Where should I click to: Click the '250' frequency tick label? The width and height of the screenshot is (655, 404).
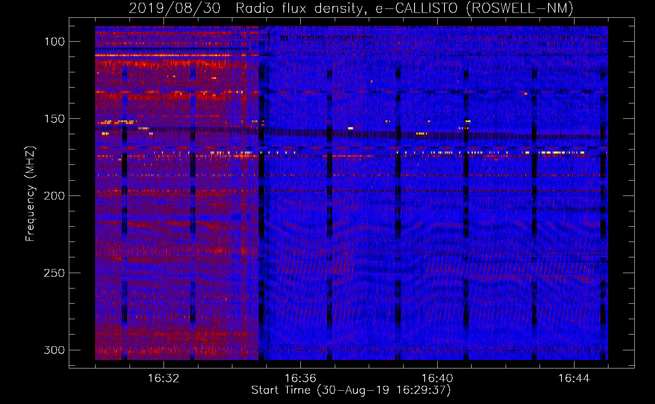[x=54, y=273]
